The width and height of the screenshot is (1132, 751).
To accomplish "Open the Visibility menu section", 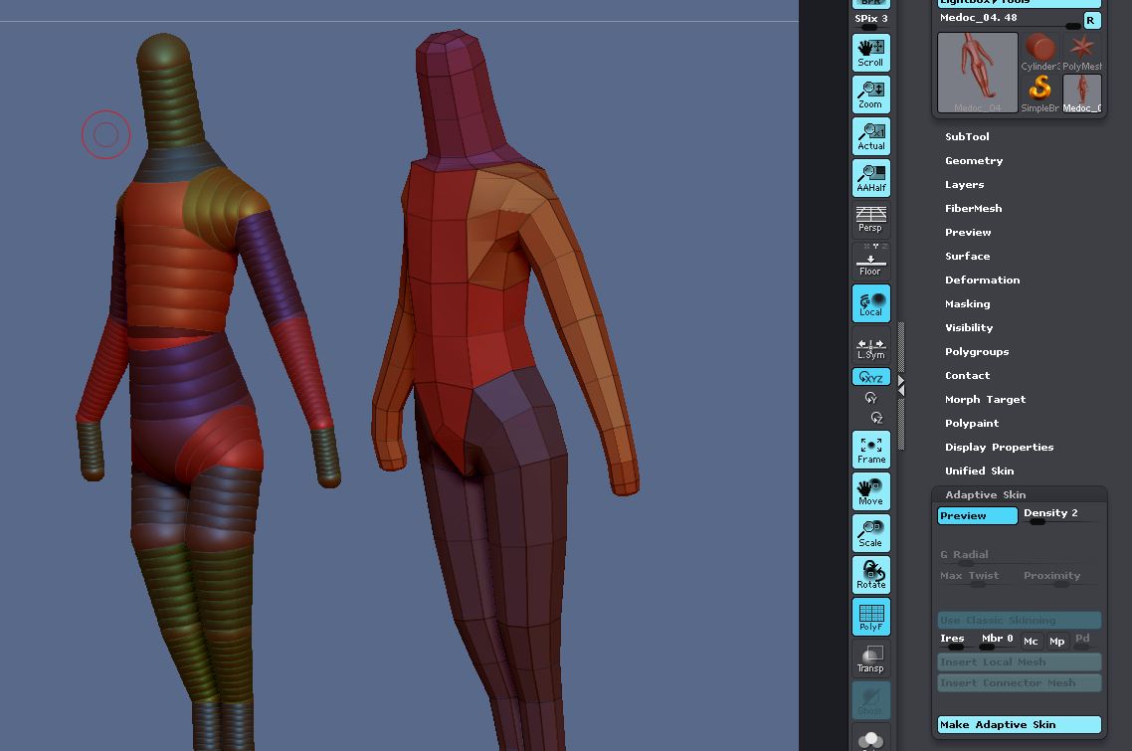I will [969, 327].
